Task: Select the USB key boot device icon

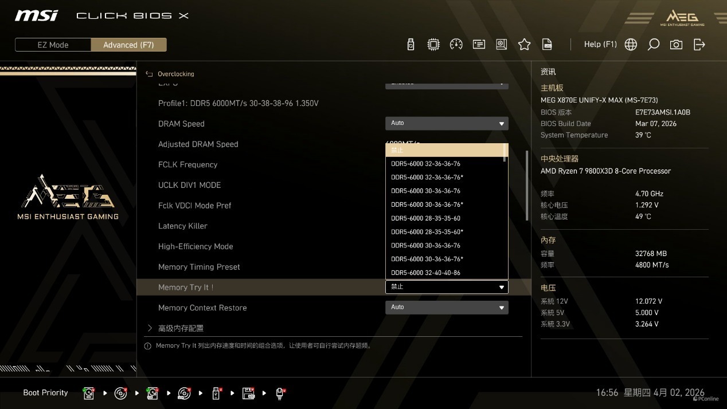Action: pos(216,393)
